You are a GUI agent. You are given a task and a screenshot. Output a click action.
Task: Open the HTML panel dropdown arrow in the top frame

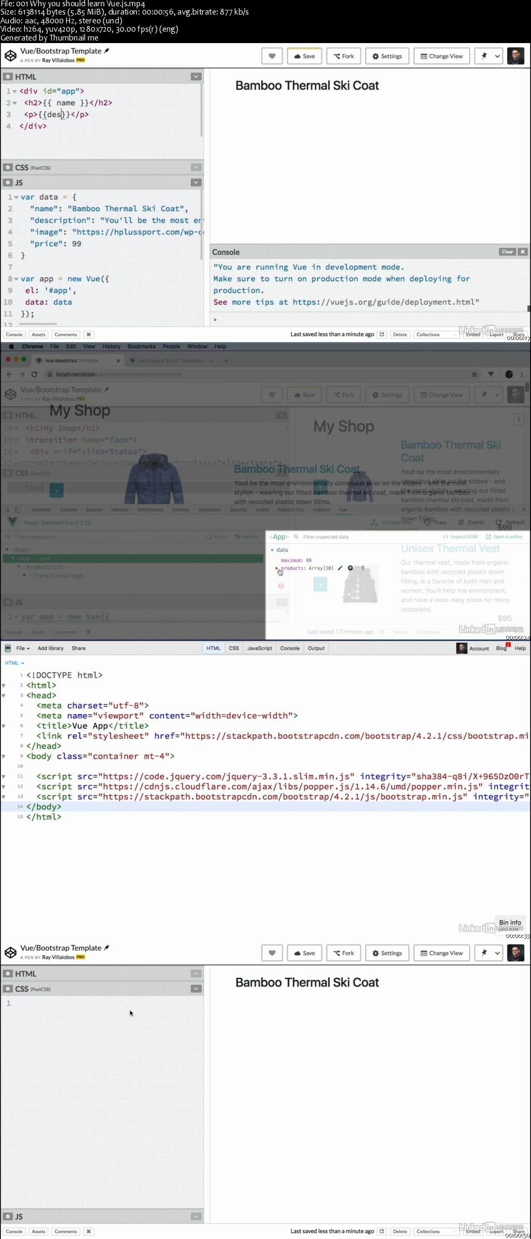click(196, 77)
